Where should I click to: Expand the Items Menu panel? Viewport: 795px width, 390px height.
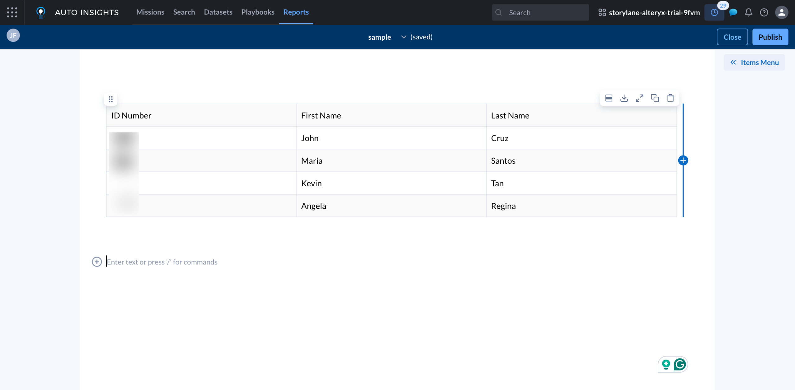(754, 62)
